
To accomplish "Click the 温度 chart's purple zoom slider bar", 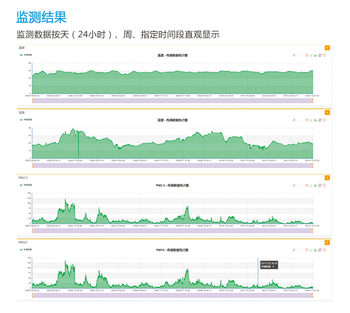I will coord(172,101).
